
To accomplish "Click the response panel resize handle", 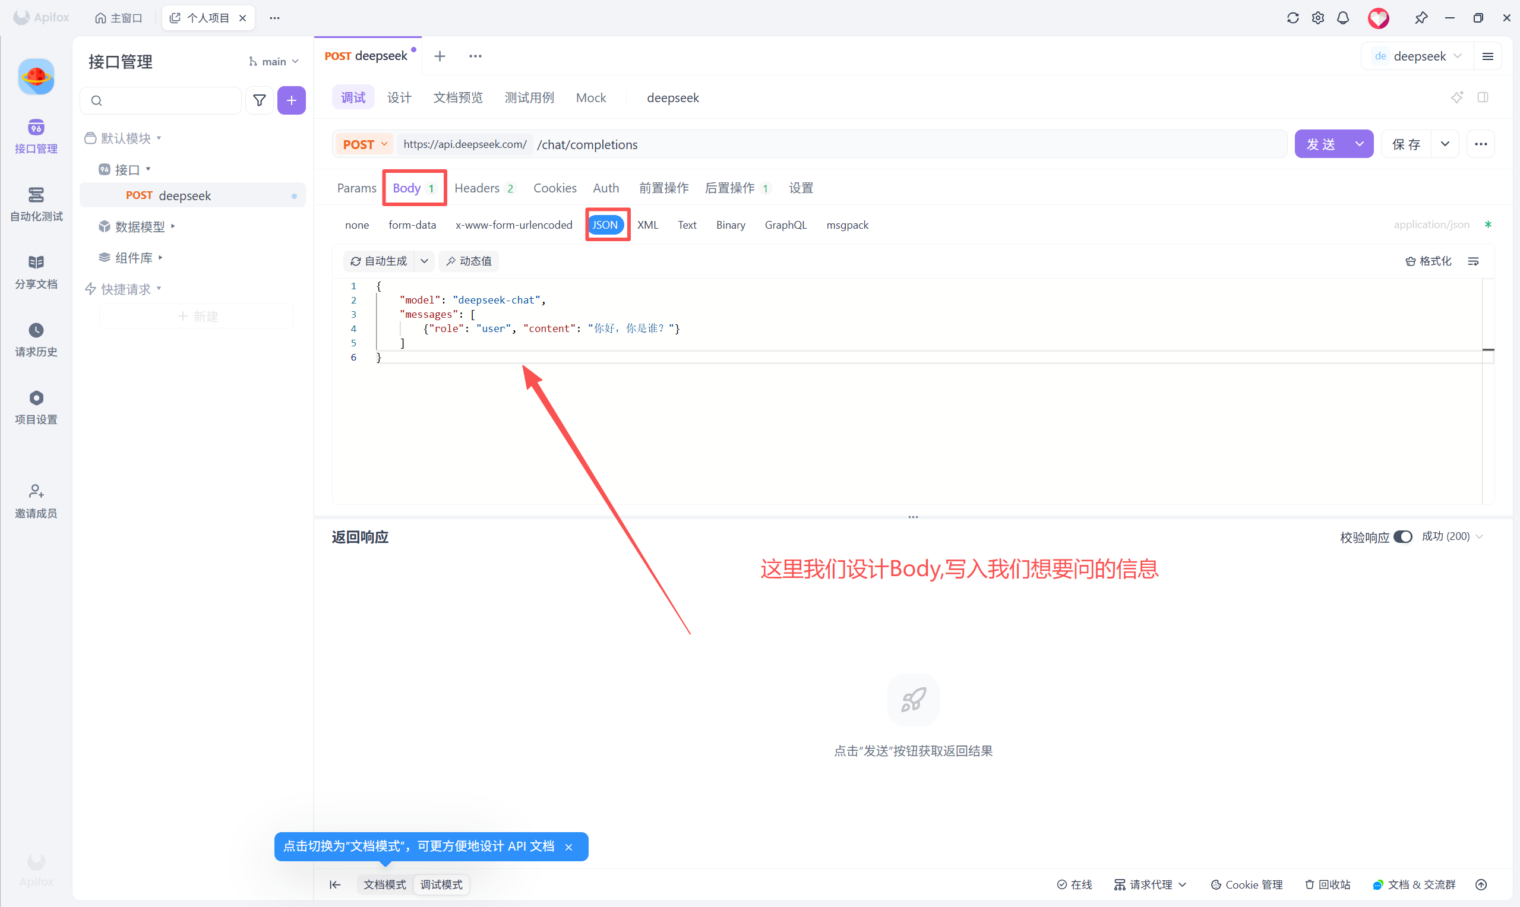I will 913,517.
